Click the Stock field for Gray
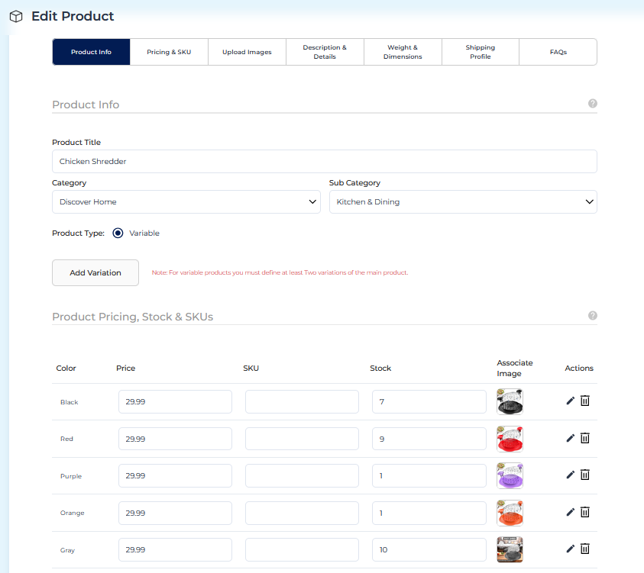The width and height of the screenshot is (644, 573). (429, 549)
